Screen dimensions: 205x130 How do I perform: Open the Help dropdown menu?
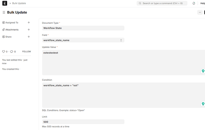click(x=202, y=3)
